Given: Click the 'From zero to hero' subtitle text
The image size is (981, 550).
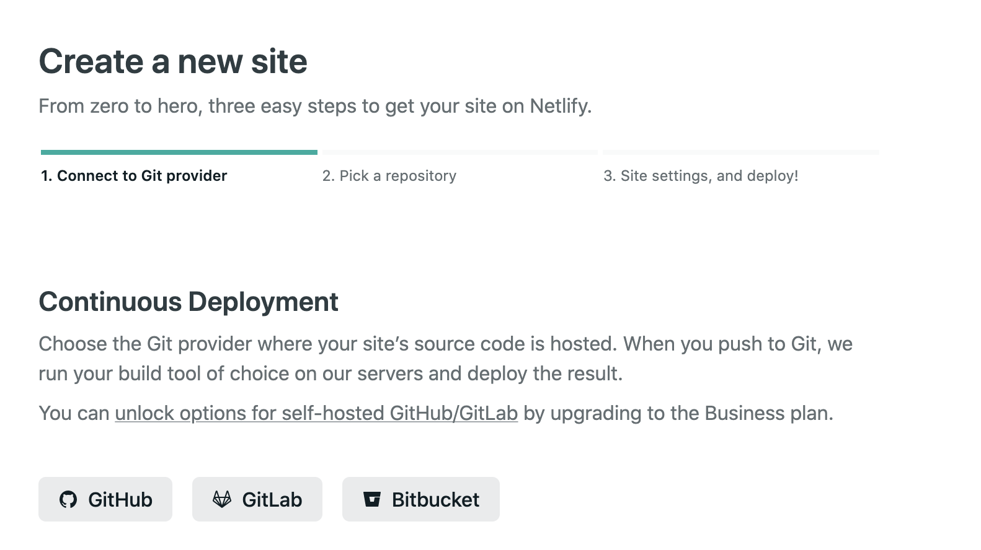Looking at the screenshot, I should click(315, 106).
